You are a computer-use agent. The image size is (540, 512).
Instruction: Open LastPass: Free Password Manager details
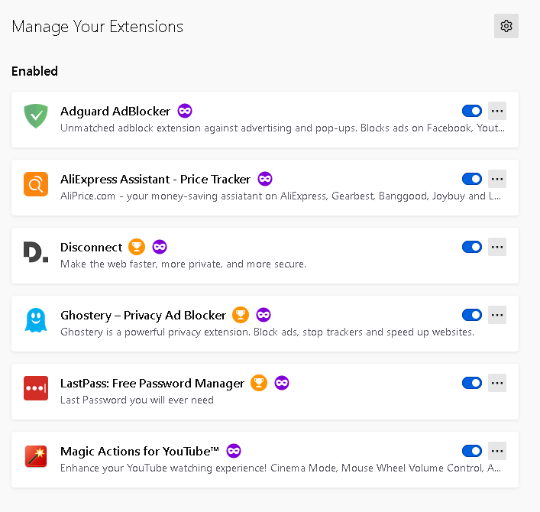[x=152, y=383]
